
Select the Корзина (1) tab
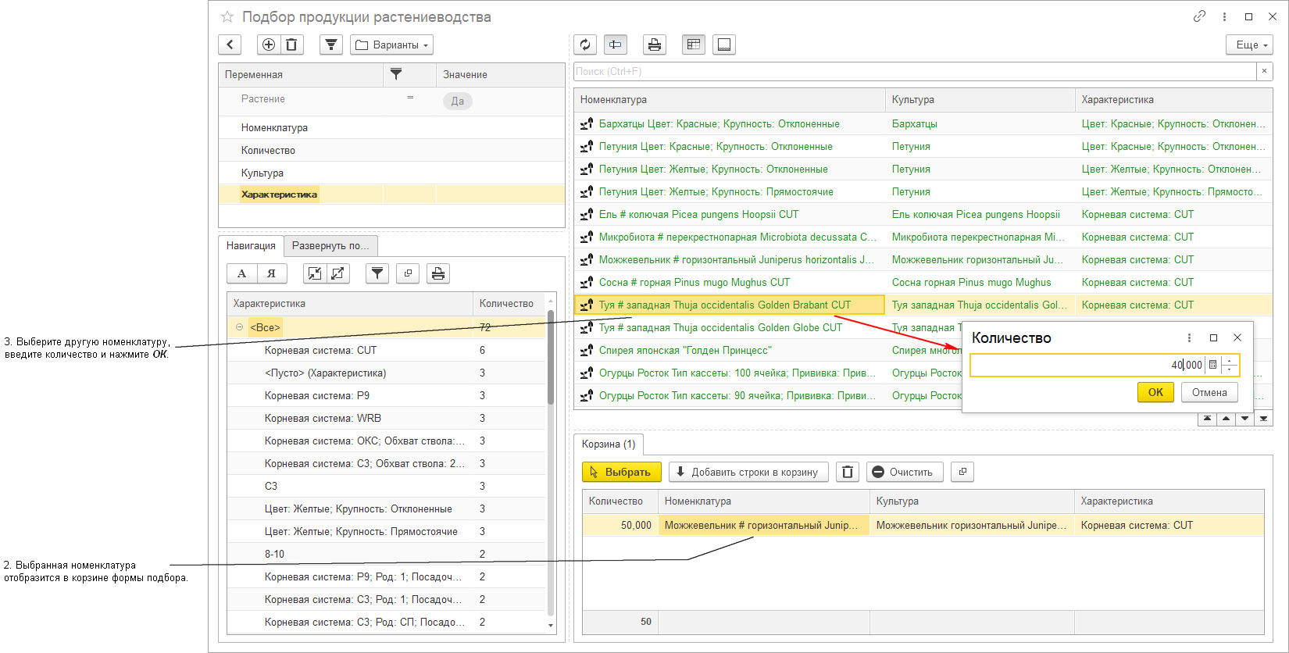coord(609,444)
